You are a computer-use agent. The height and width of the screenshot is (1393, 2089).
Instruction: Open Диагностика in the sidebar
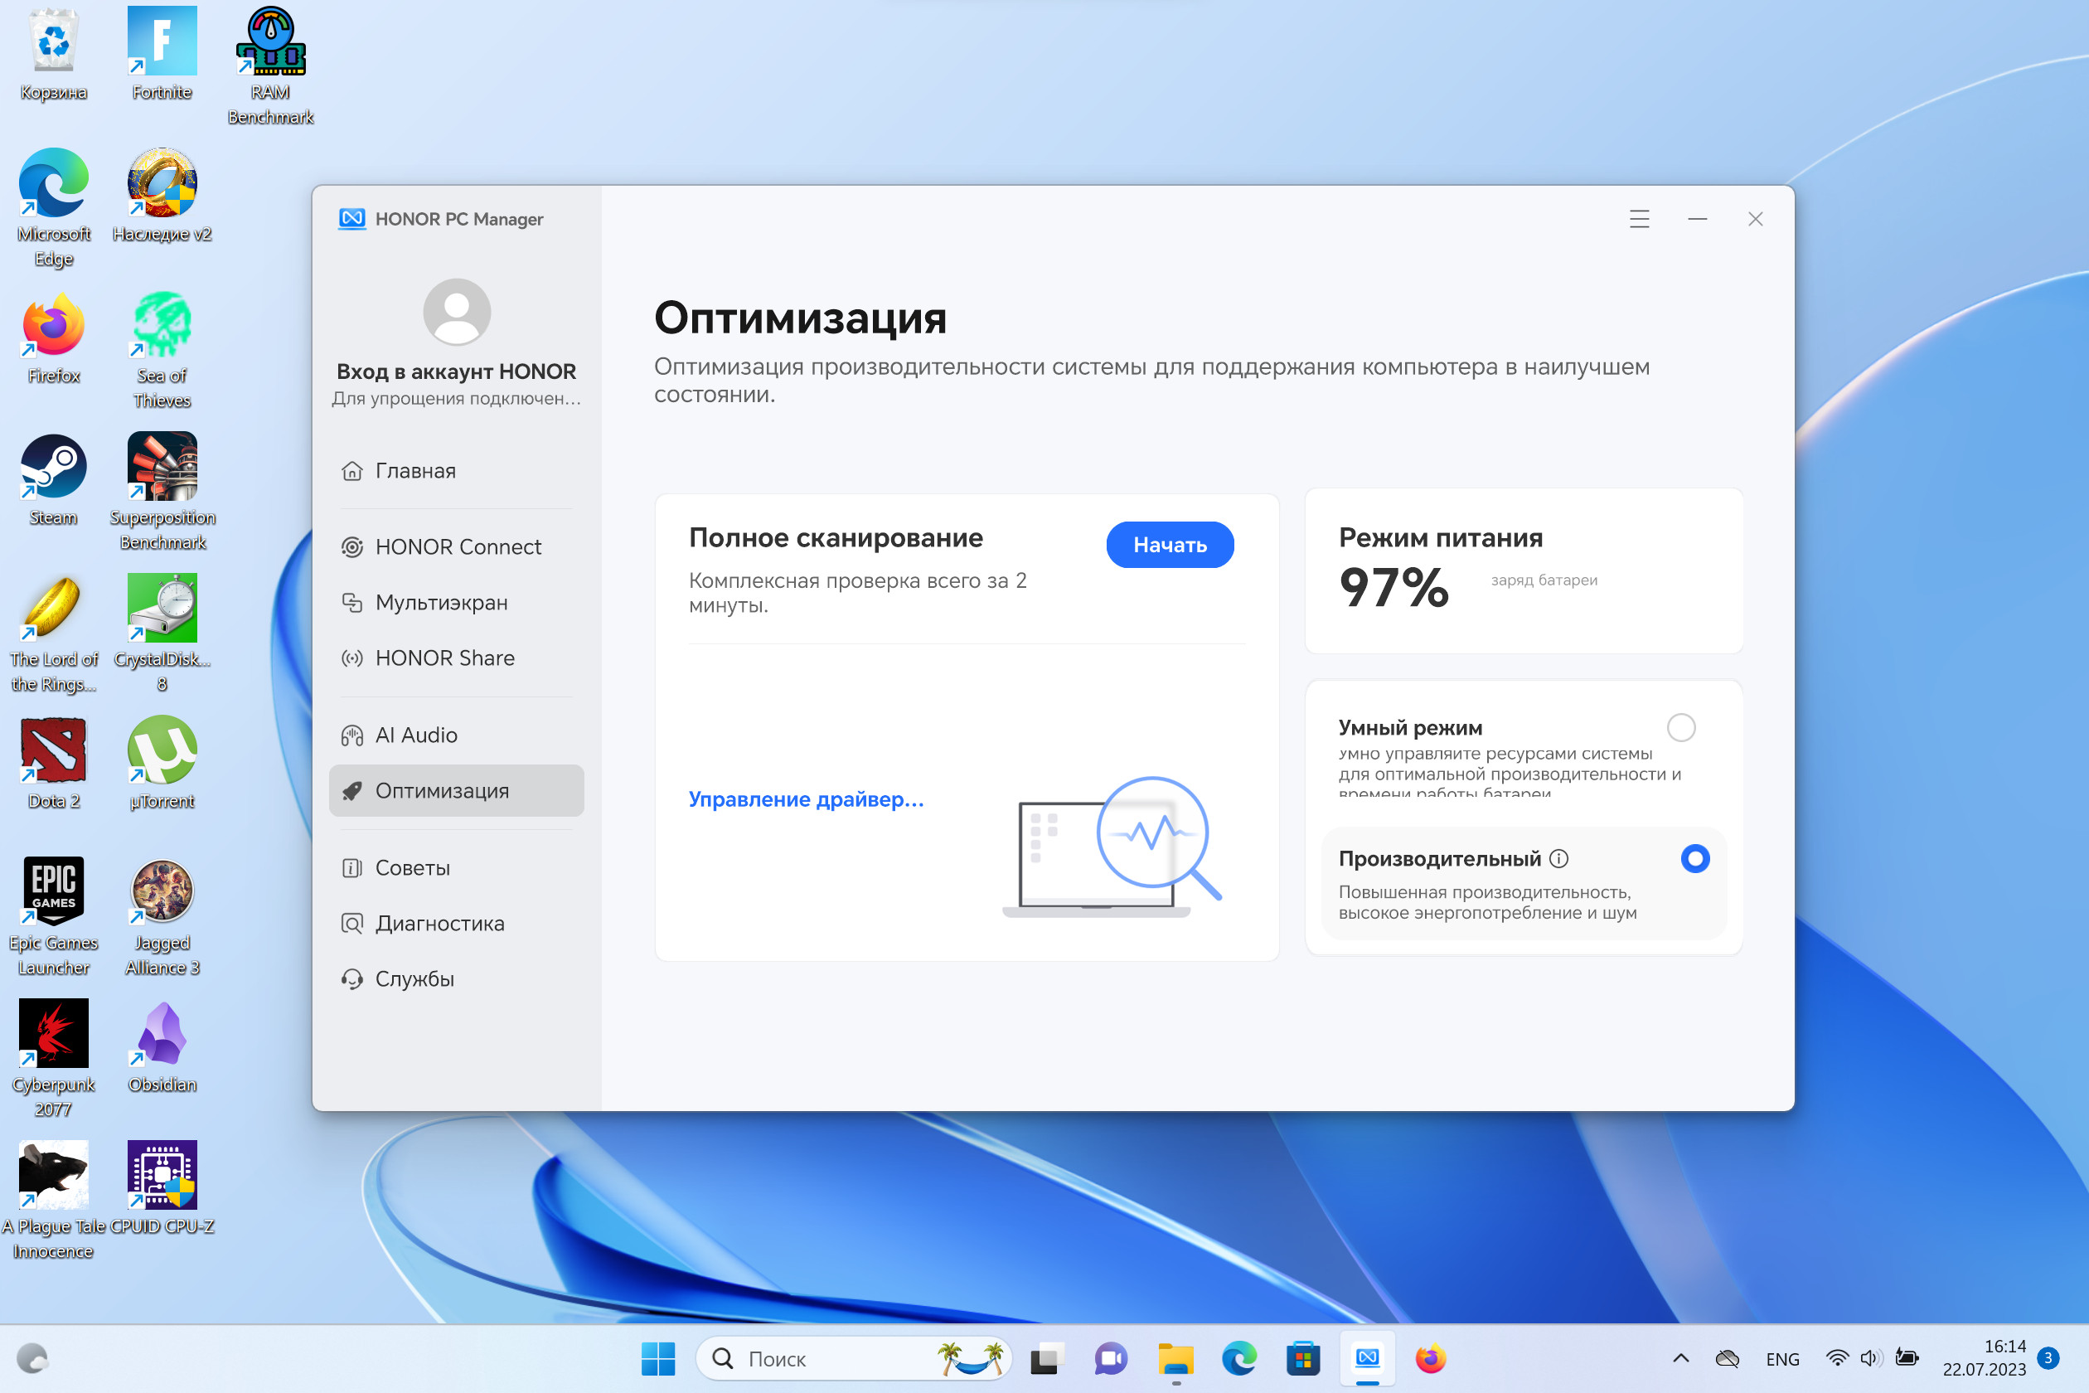pyautogui.click(x=456, y=923)
